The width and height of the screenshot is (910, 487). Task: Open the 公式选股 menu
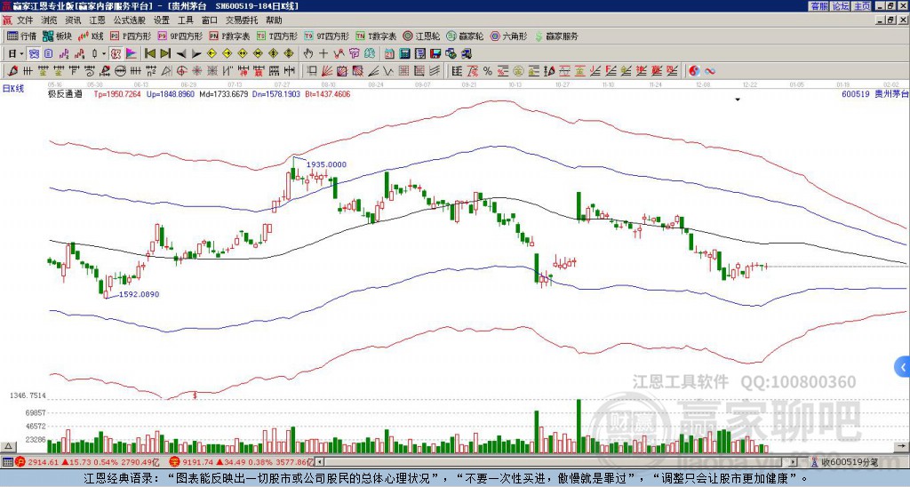(130, 20)
